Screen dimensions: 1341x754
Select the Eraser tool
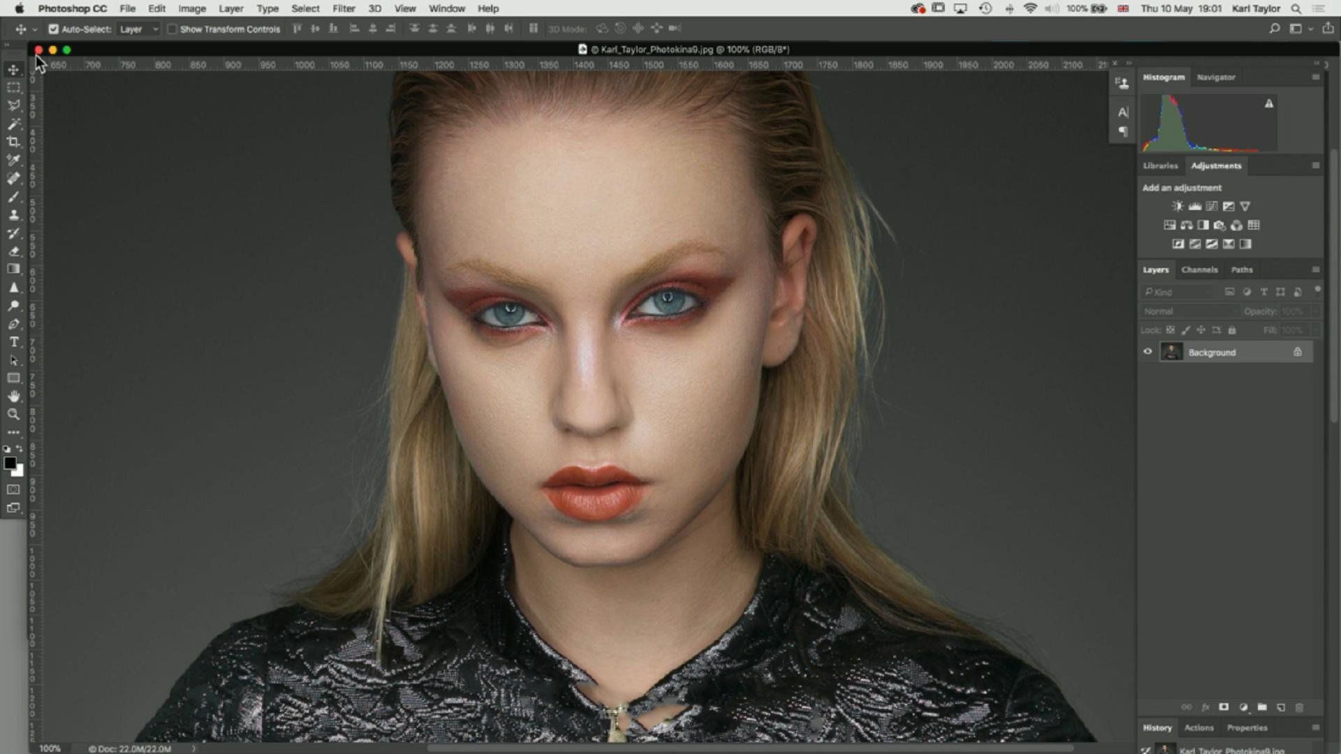coord(13,251)
